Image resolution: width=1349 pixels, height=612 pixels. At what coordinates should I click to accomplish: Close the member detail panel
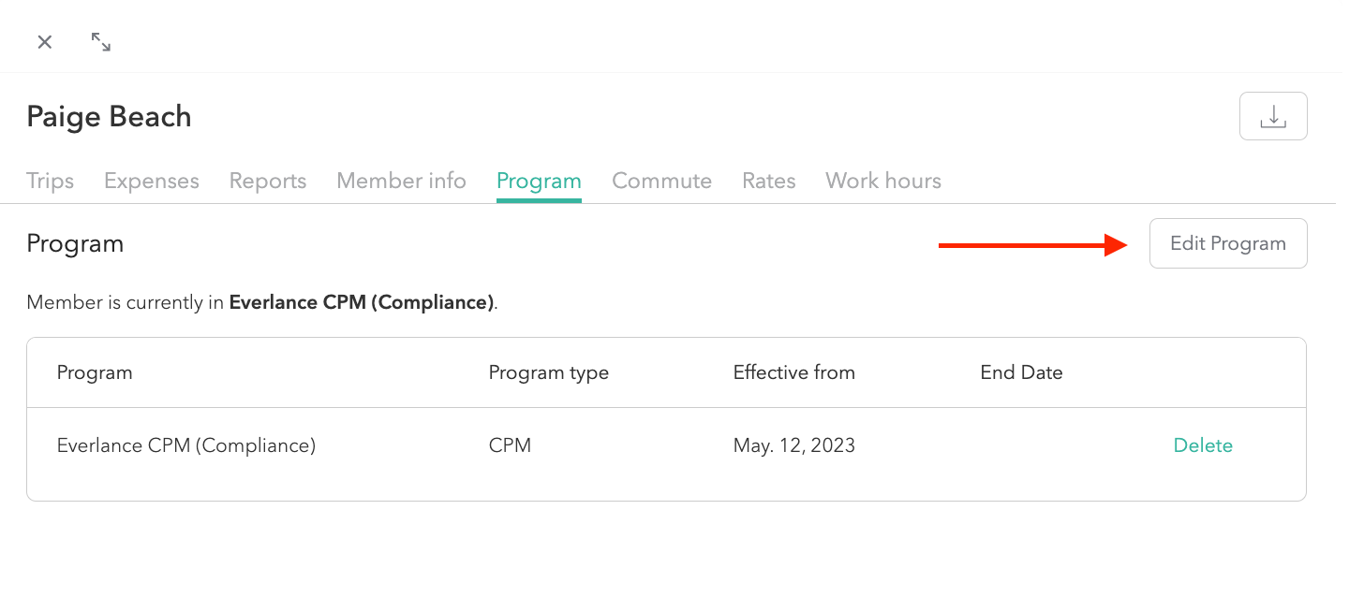coord(45,42)
